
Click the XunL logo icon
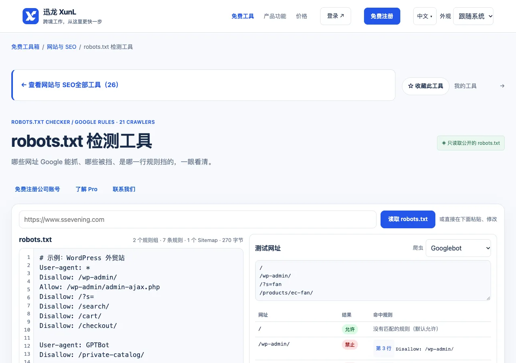tap(31, 16)
